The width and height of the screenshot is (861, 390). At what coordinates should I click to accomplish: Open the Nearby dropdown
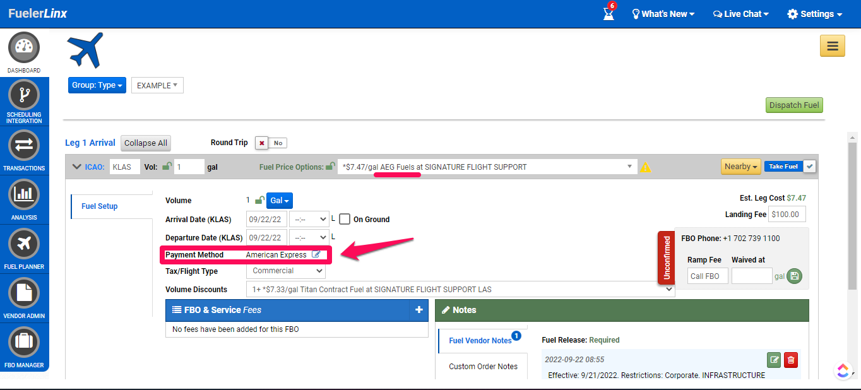click(x=741, y=167)
